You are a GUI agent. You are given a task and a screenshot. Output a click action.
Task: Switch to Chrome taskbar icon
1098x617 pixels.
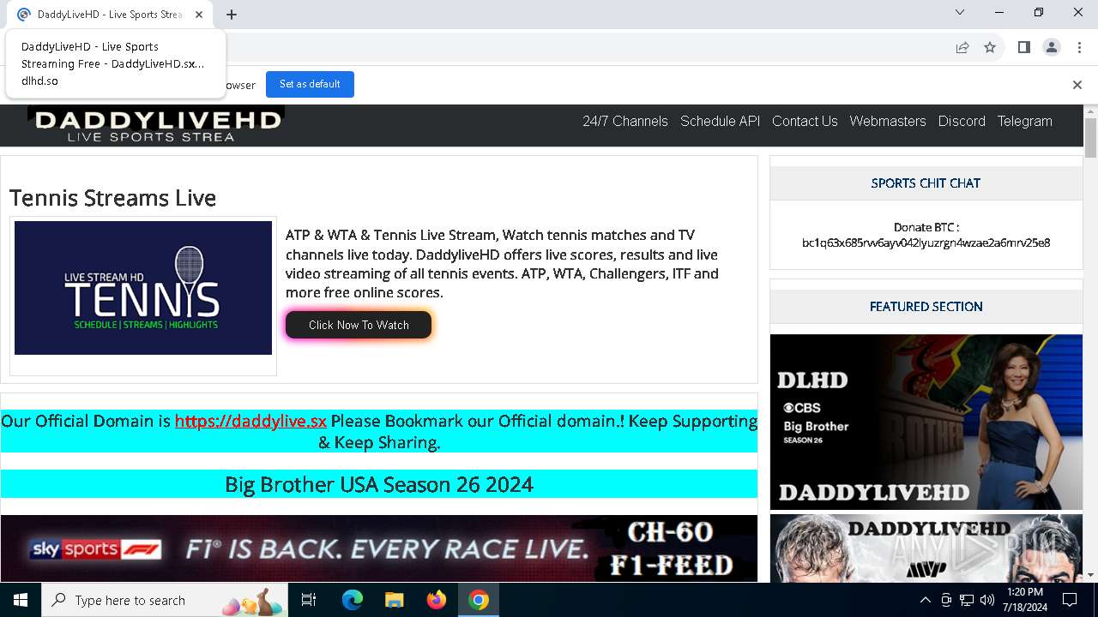point(479,600)
